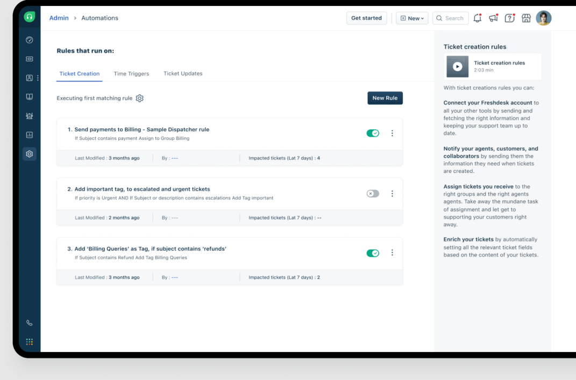Go to Admin breadcrumb link
This screenshot has width=576, height=380.
(59, 18)
